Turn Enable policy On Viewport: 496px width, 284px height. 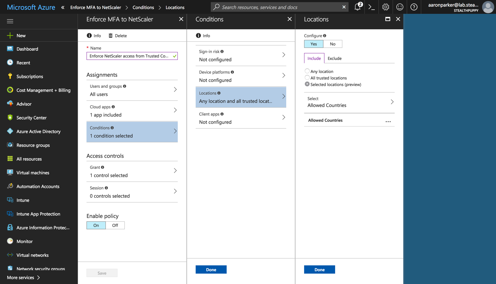tap(96, 226)
